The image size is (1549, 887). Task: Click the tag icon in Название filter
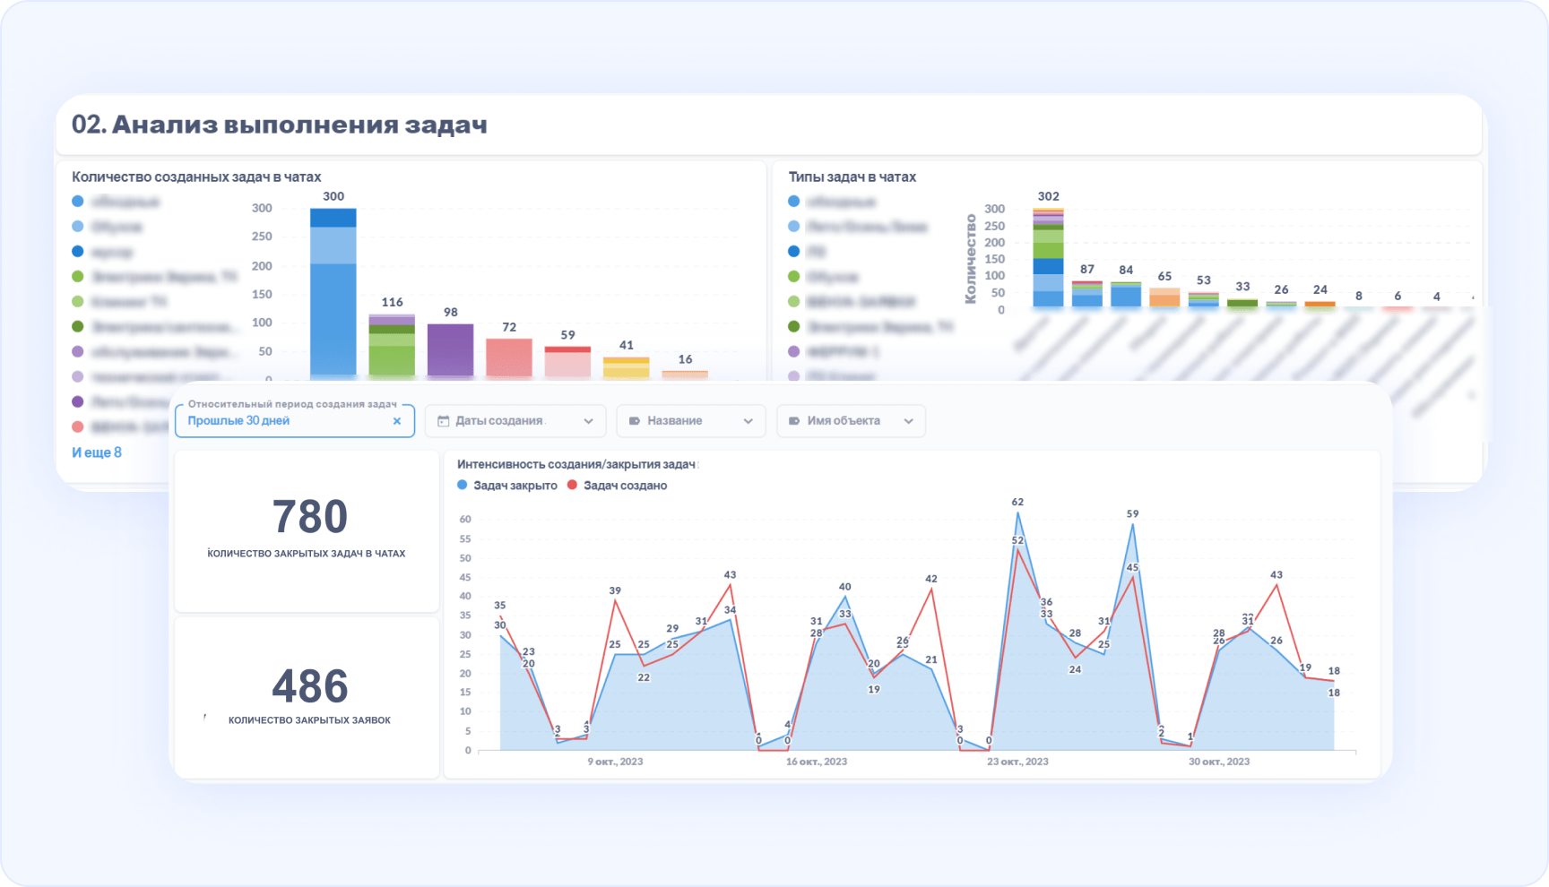tap(636, 420)
